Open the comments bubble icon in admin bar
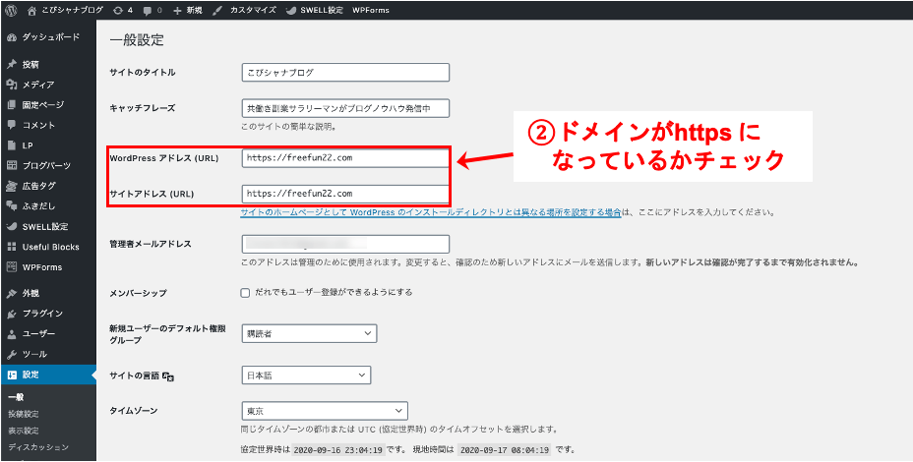The height and width of the screenshot is (462, 913). (147, 10)
